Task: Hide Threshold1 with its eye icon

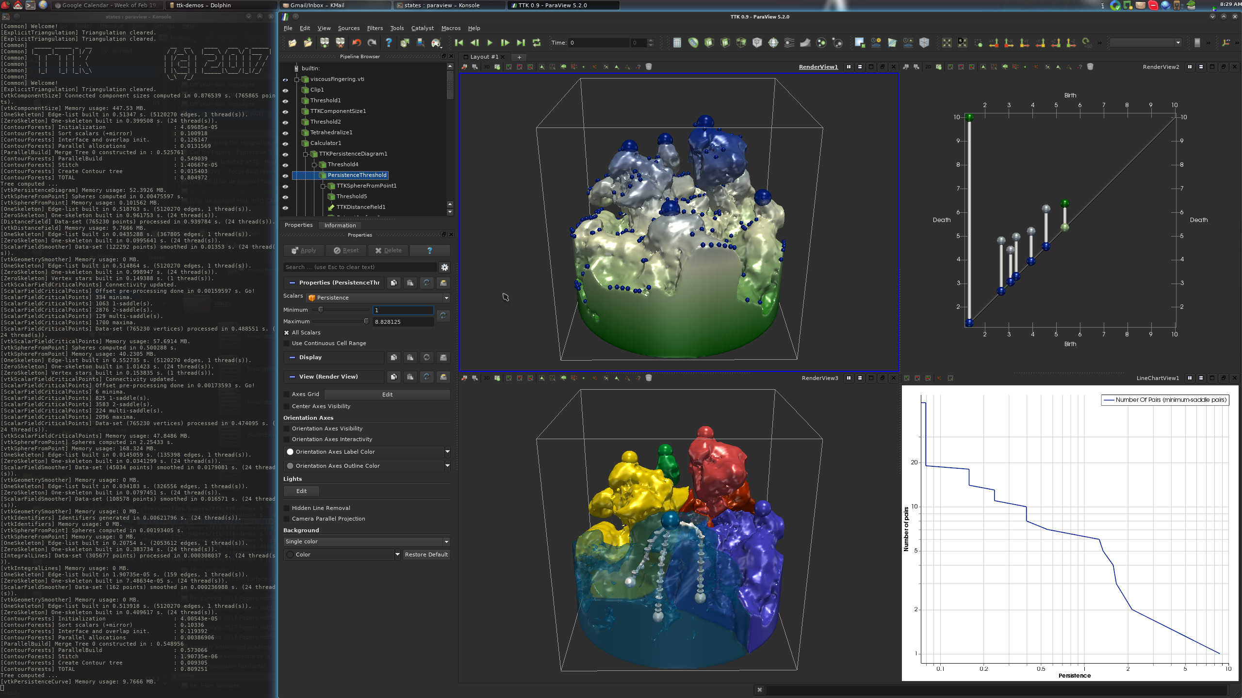Action: tap(285, 101)
